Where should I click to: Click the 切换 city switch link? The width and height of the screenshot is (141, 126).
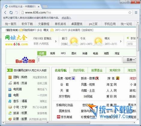64,44
